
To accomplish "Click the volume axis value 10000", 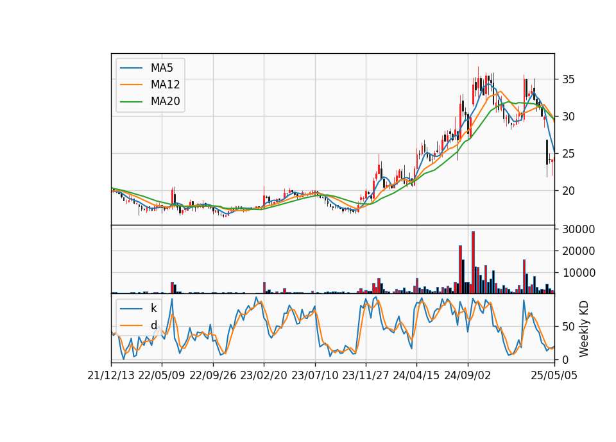I will pyautogui.click(x=578, y=273).
